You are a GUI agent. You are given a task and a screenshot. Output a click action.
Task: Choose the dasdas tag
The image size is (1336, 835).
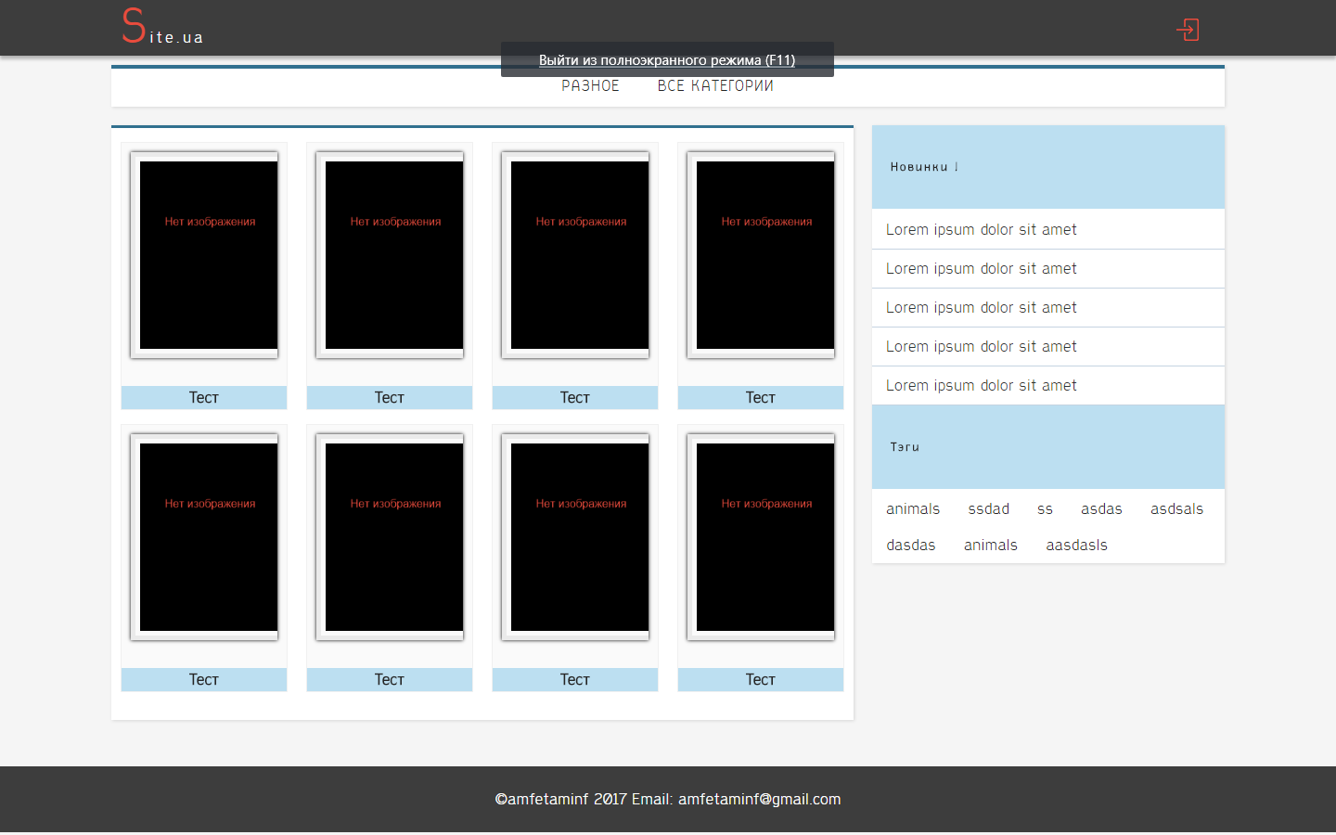click(x=910, y=546)
